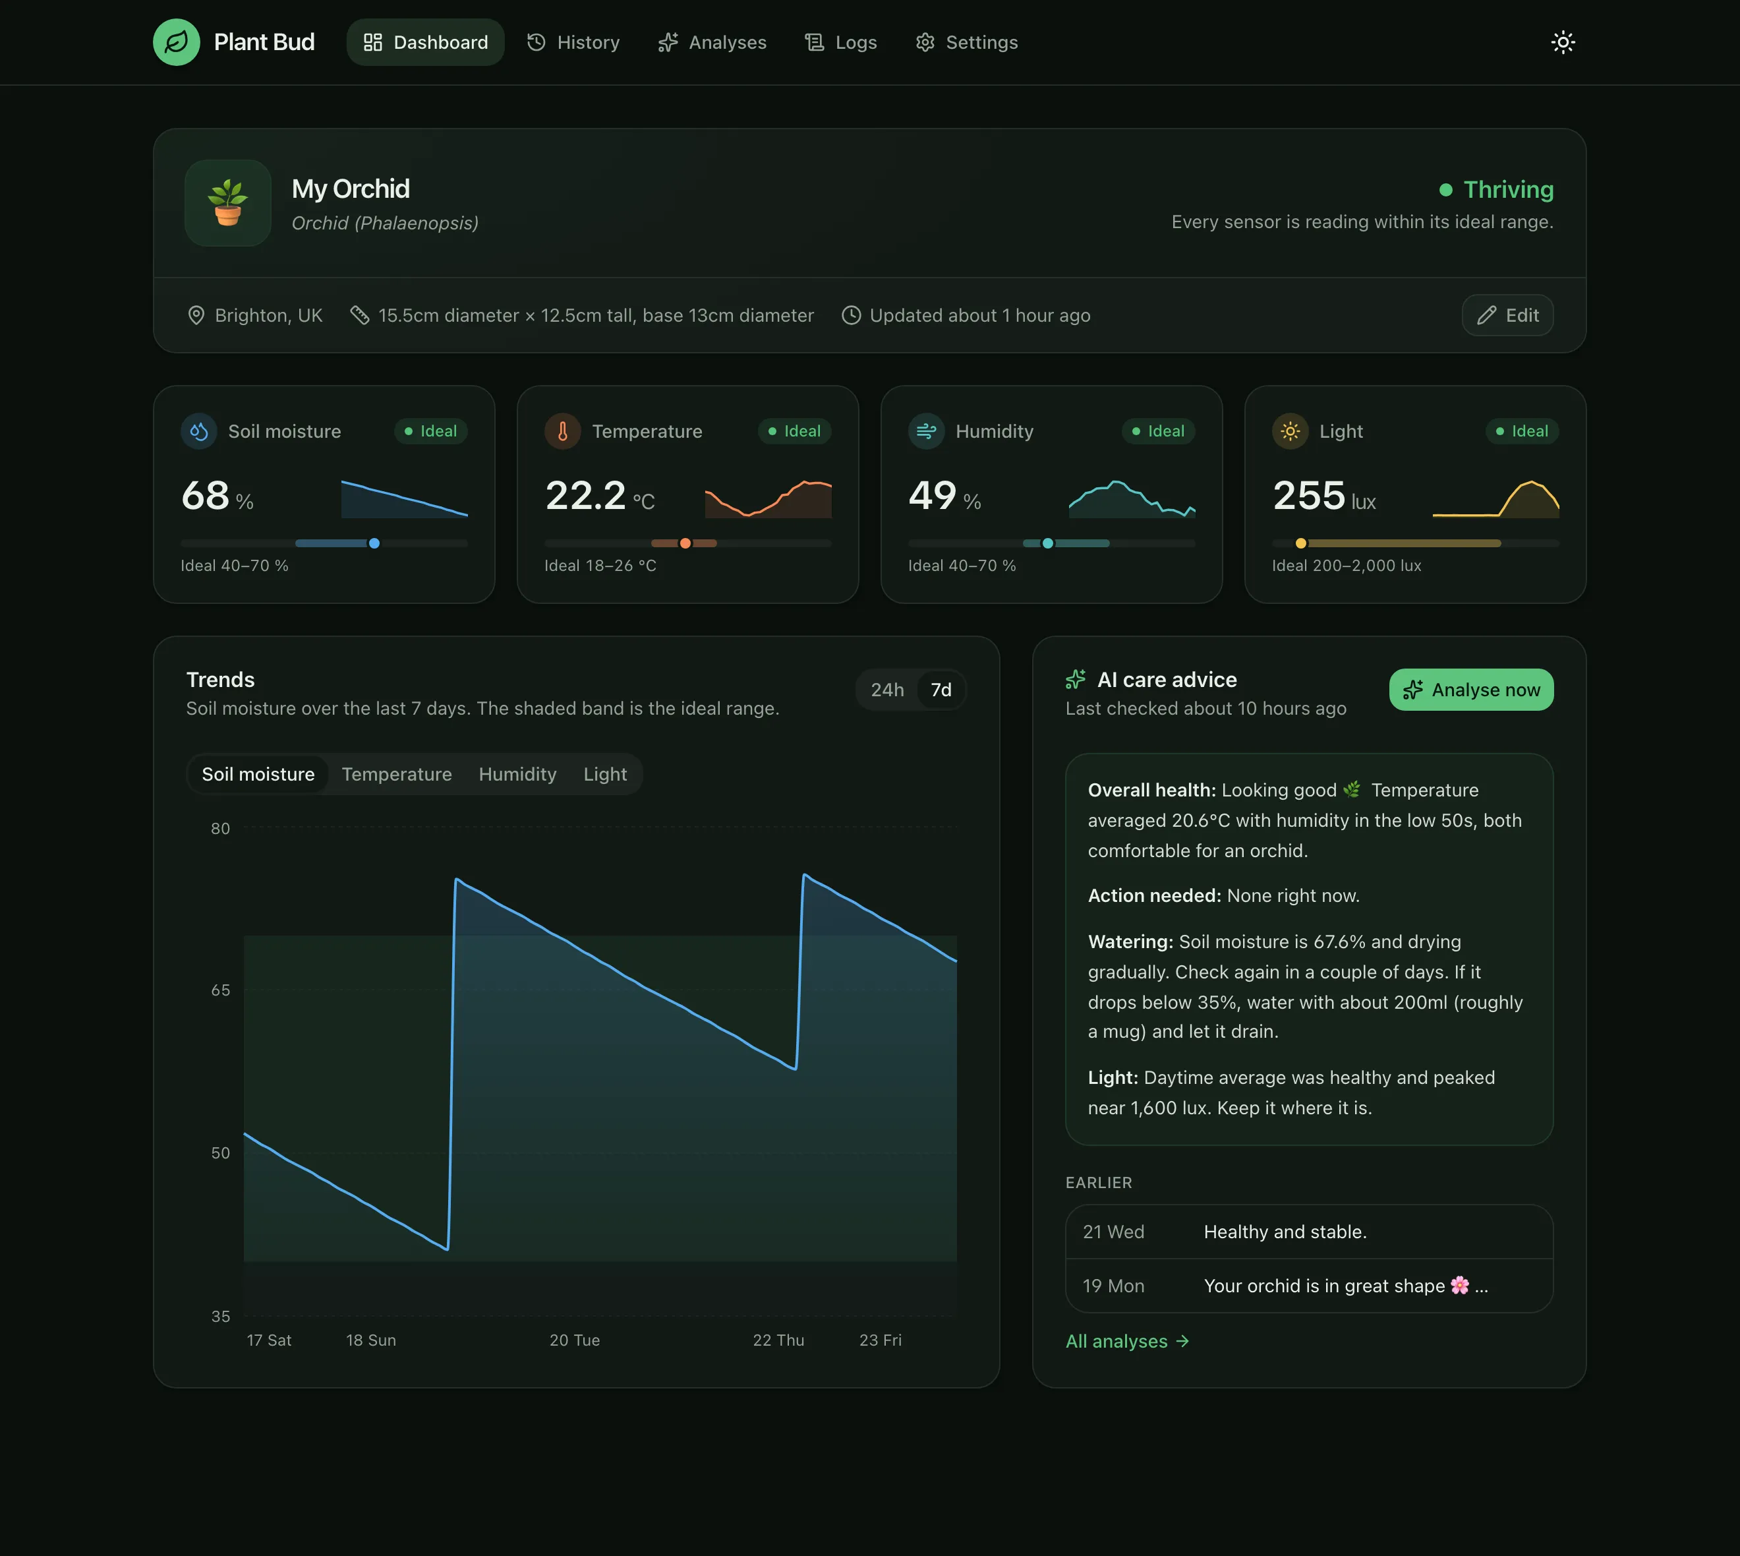Select Soil moisture trend tab
This screenshot has width=1740, height=1556.
click(258, 775)
